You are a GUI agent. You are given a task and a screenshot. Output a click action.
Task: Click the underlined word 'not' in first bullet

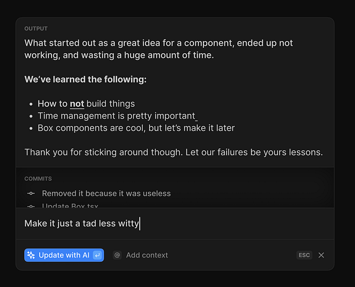77,104
